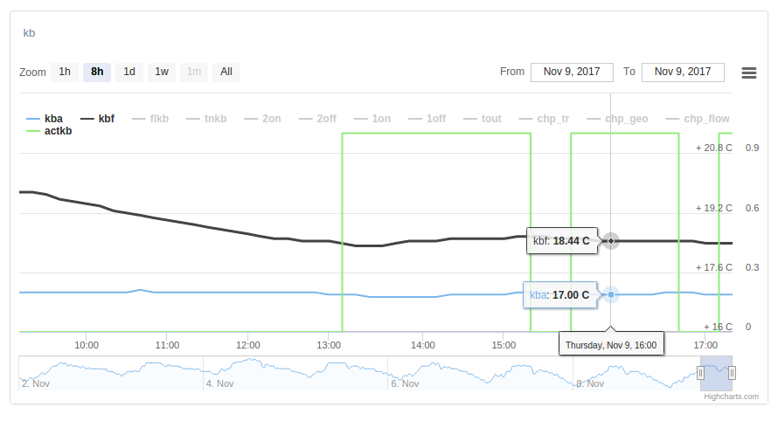Screen dimensions: 778x421
Task: Click navigator area near 4. Nov
Action: (219, 383)
